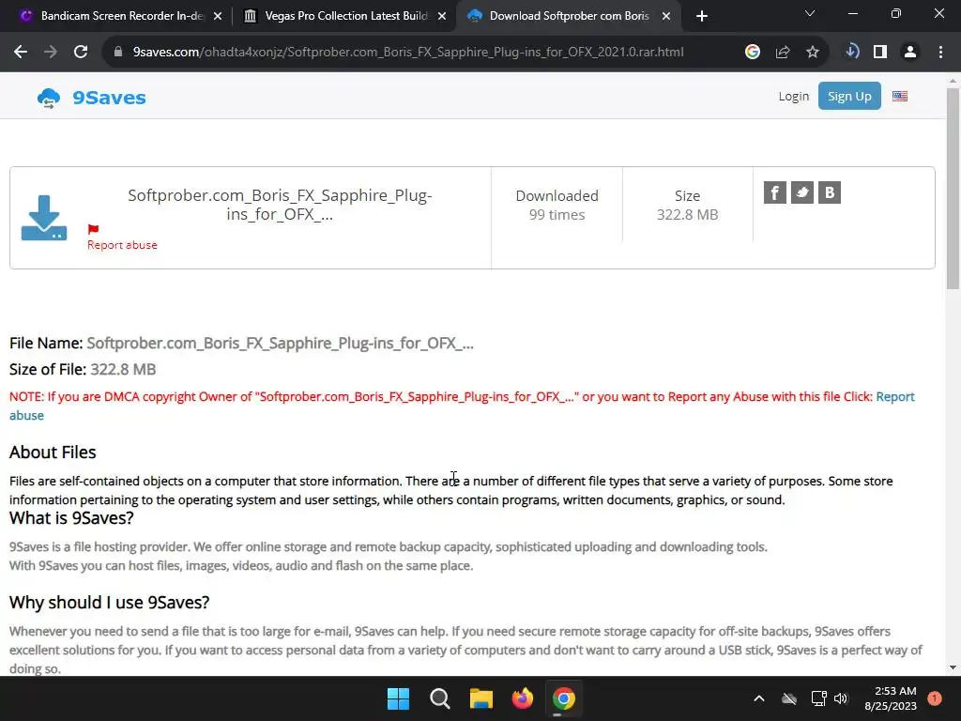This screenshot has height=721, width=961.
Task: Open a new browser tab
Action: 702,16
